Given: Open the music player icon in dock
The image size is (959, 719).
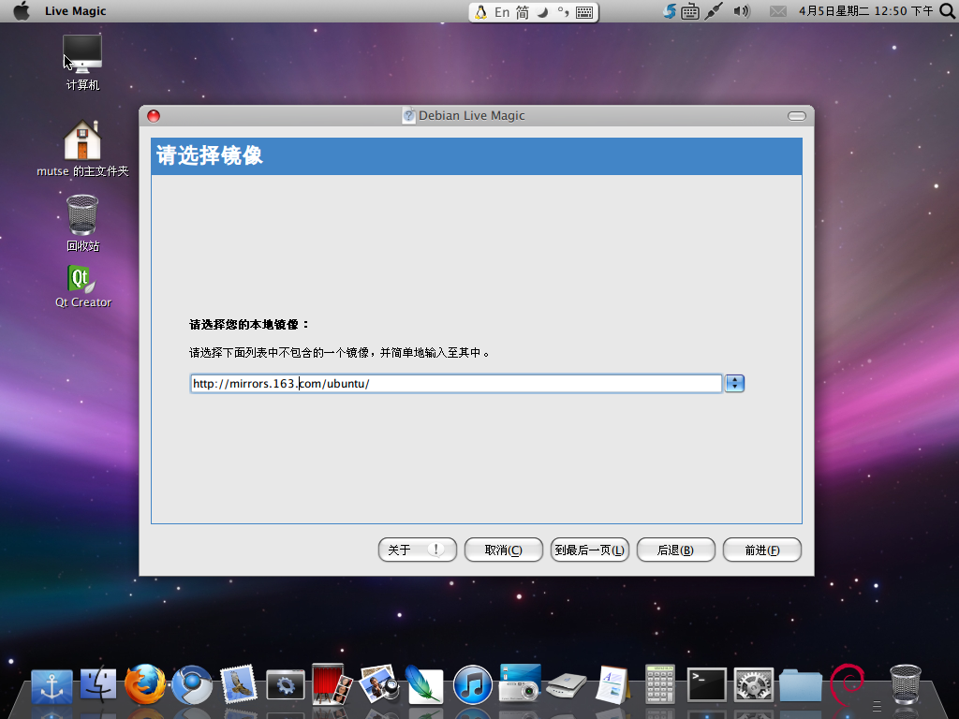Looking at the screenshot, I should [472, 684].
